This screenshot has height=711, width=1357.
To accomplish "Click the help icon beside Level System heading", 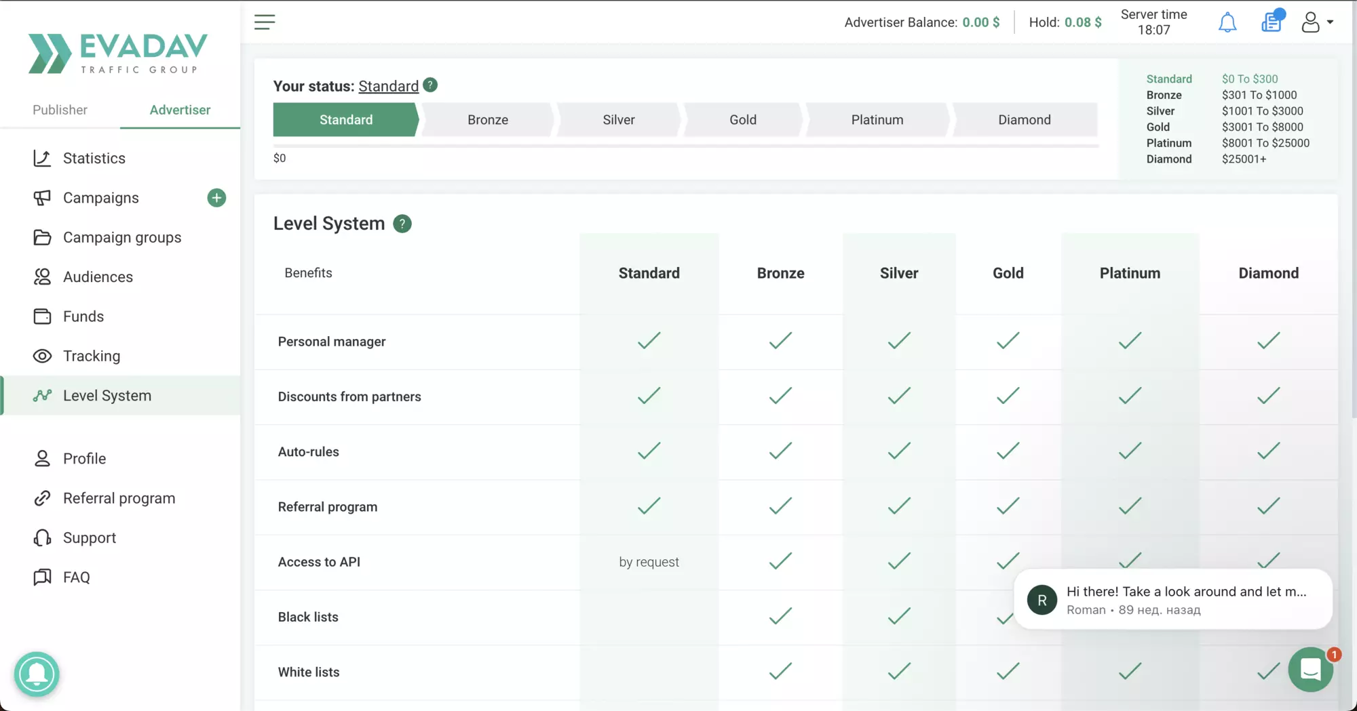I will pyautogui.click(x=402, y=224).
